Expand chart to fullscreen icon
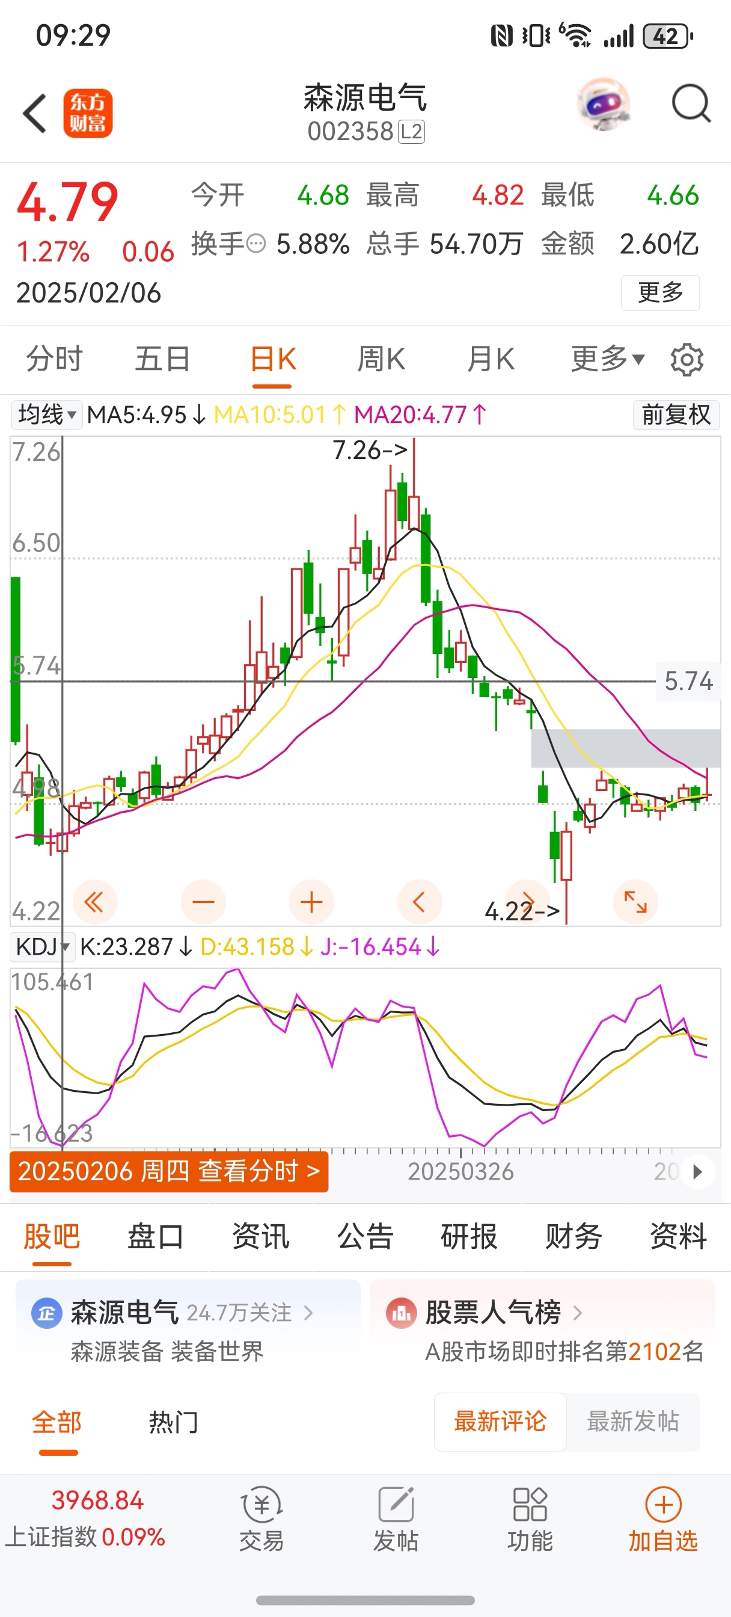The image size is (731, 1617). pyautogui.click(x=635, y=903)
